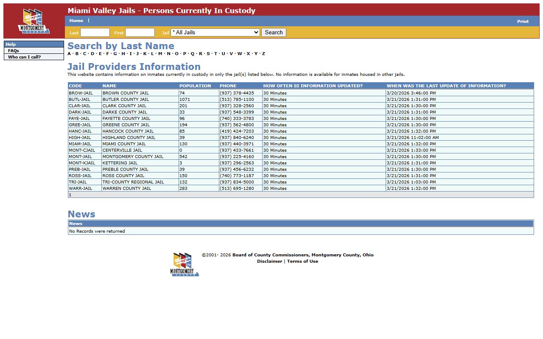
Task: Click the Name column header
Action: (109, 86)
